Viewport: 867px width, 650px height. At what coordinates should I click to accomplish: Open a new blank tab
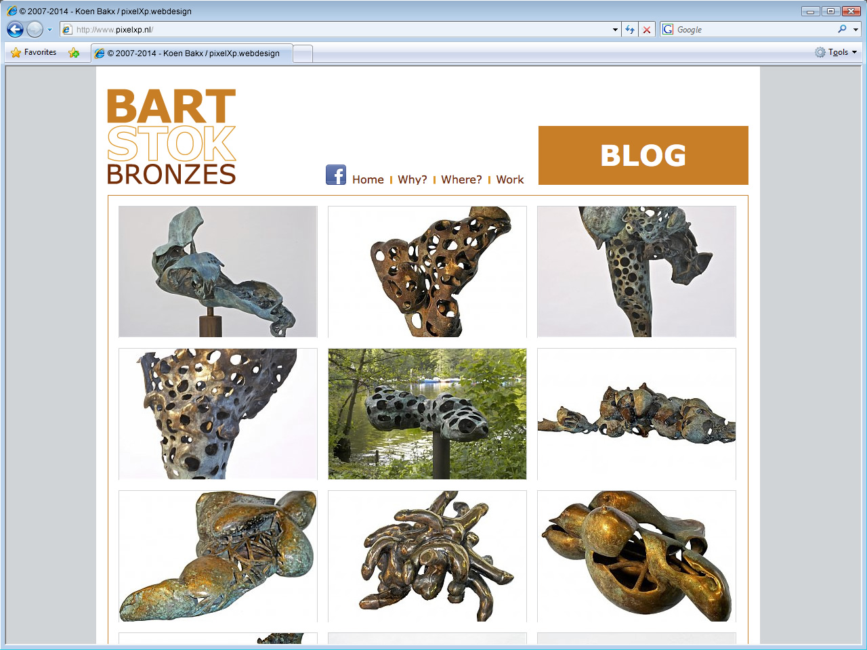(303, 53)
